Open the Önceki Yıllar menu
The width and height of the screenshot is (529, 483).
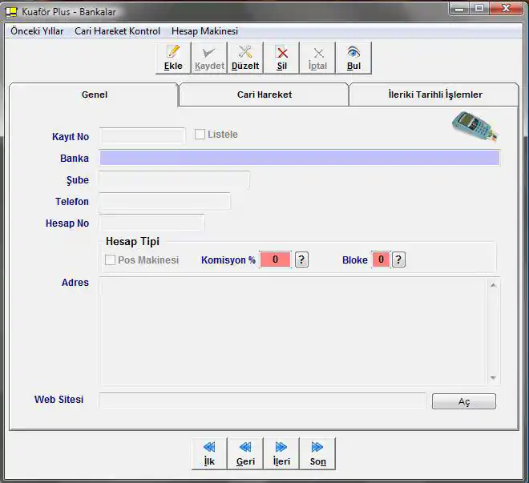click(37, 31)
